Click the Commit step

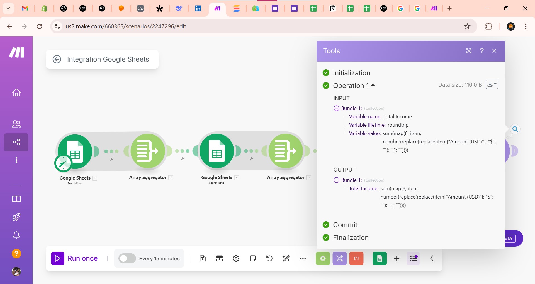coord(345,225)
